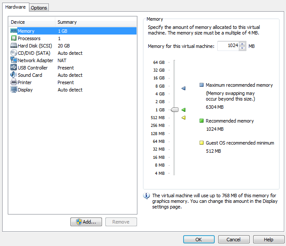Confirm settings with the OK button
Viewport: 286px width, 246px height.
coord(199,240)
